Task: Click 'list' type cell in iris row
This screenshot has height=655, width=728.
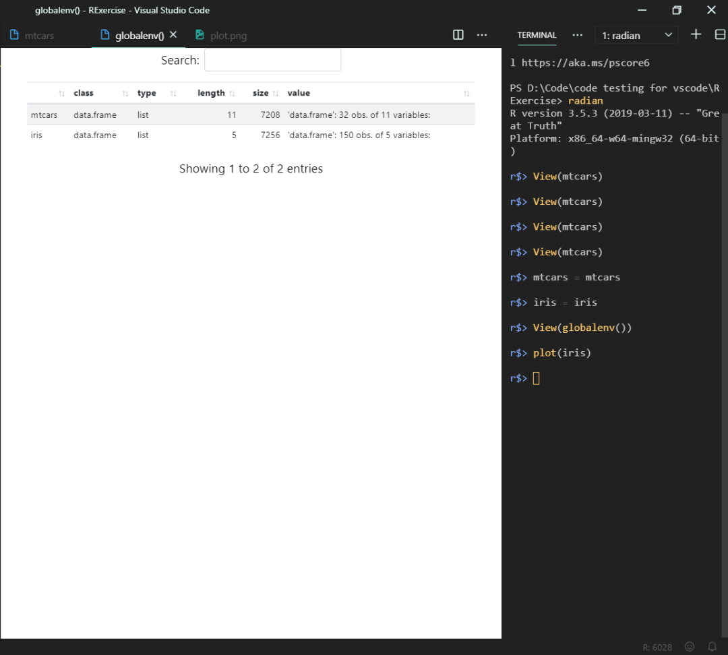Action: click(x=143, y=135)
